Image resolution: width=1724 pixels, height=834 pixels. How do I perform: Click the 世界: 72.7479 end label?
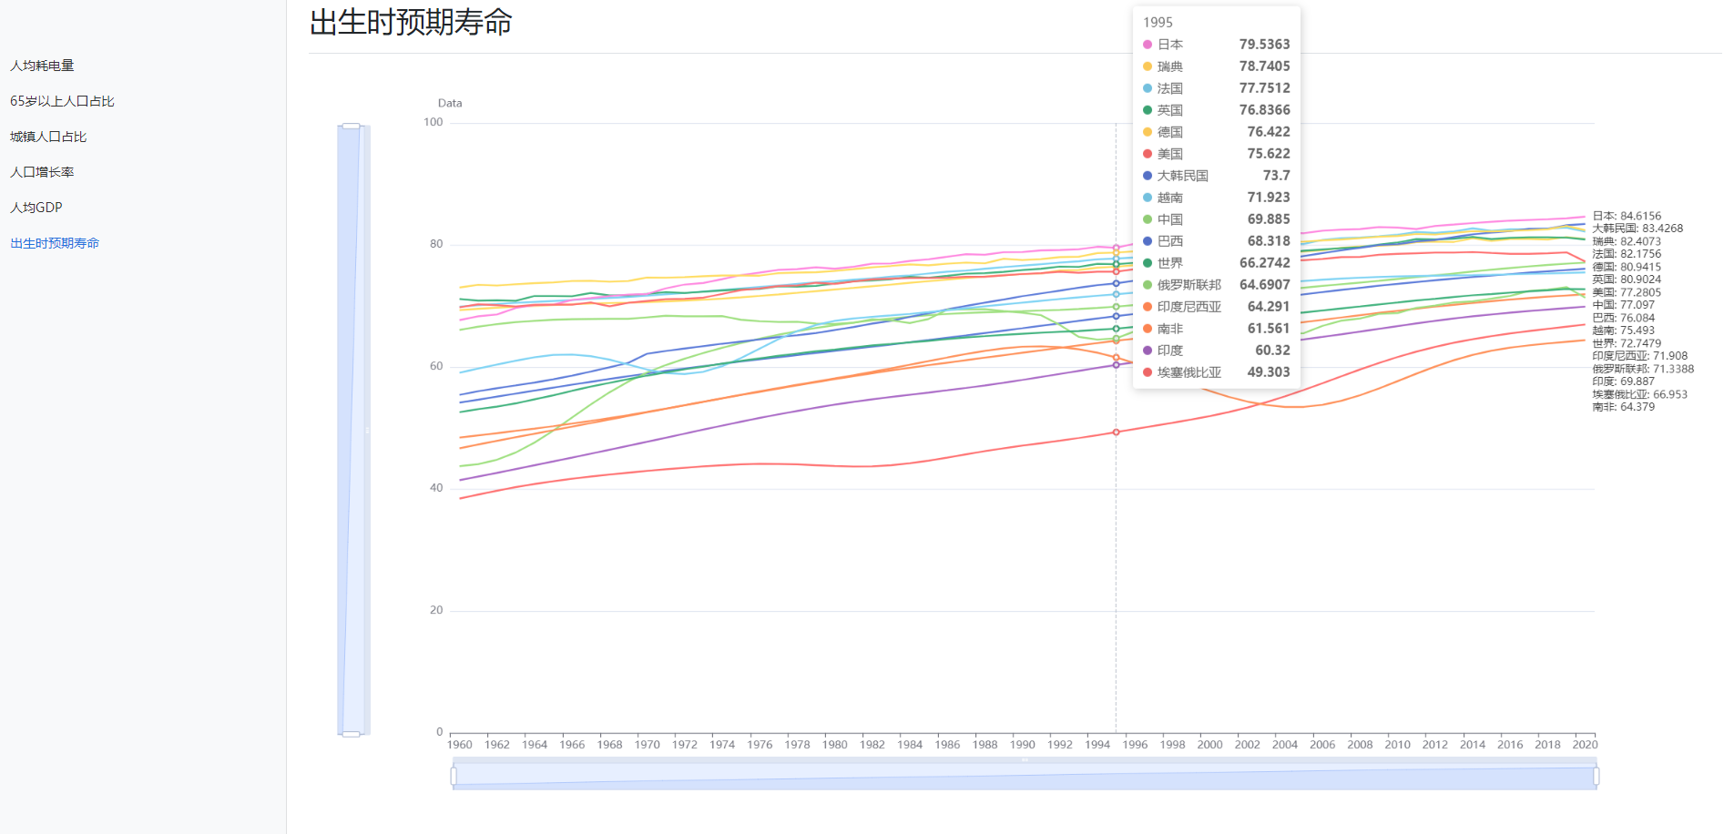pos(1627,344)
